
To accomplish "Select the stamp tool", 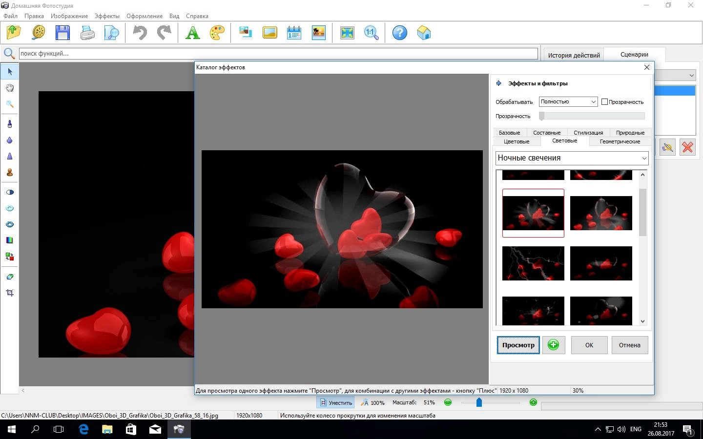I will click(x=10, y=172).
